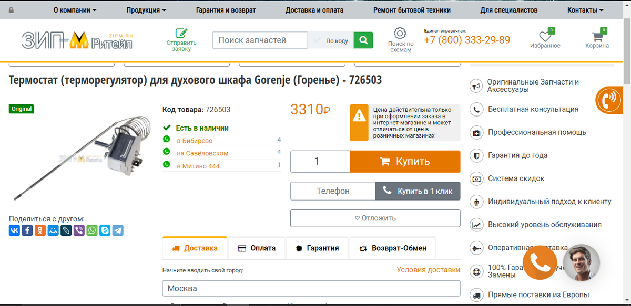This screenshot has width=631, height=306.
Task: Open Skype sharing option
Action: [105, 230]
